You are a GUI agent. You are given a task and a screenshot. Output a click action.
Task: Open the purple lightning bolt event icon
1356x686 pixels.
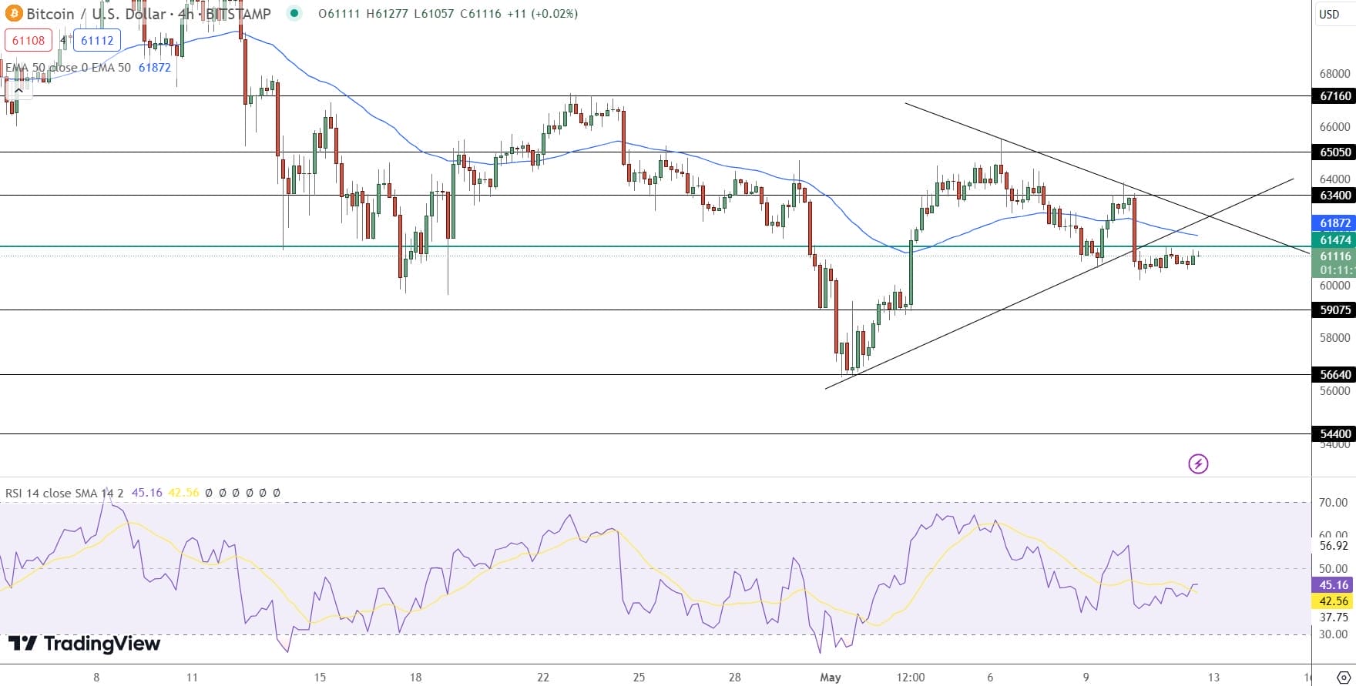pos(1198,463)
